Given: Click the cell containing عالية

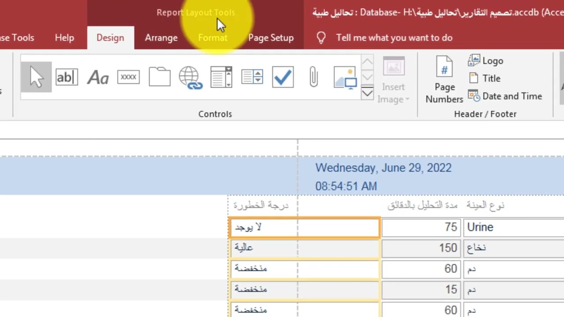Looking at the screenshot, I should 304,248.
